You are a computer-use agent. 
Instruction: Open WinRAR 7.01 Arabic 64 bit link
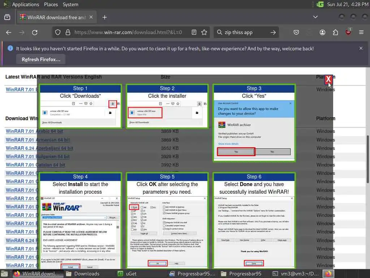pos(34,131)
